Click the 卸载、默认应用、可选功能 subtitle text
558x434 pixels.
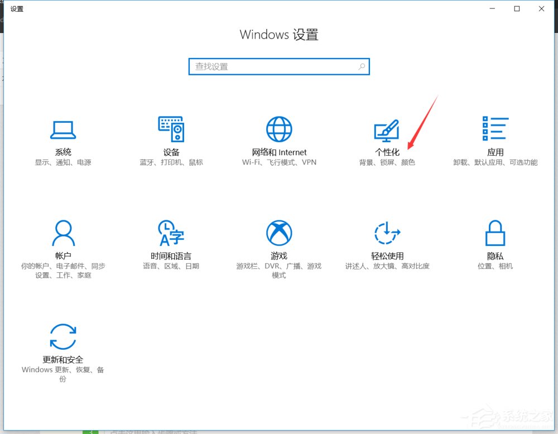click(495, 162)
